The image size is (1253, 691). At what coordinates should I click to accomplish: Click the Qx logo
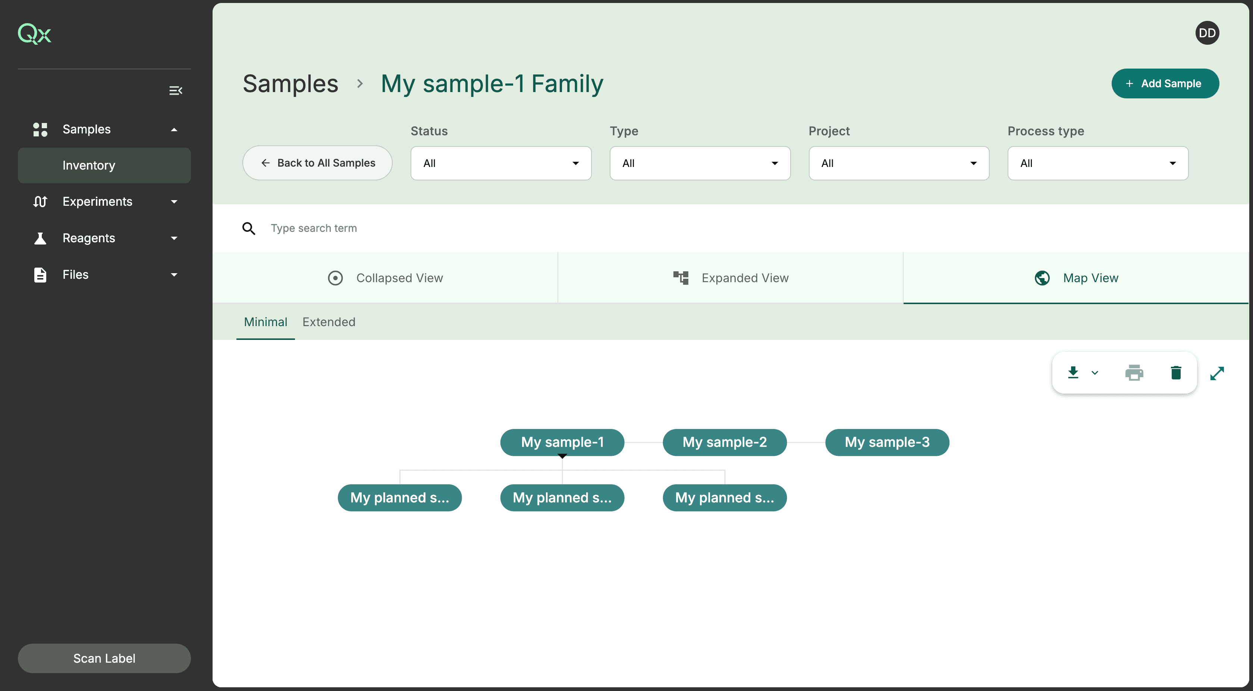click(x=35, y=34)
